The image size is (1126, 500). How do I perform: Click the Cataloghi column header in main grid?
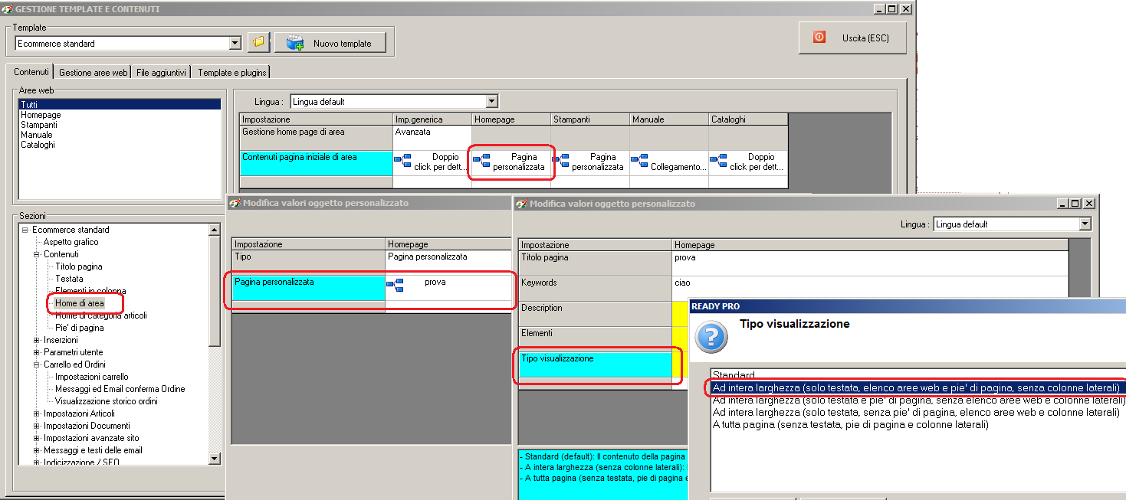click(x=747, y=119)
